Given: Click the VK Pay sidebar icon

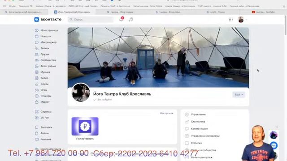Looking at the screenshot, I should click(37, 118).
